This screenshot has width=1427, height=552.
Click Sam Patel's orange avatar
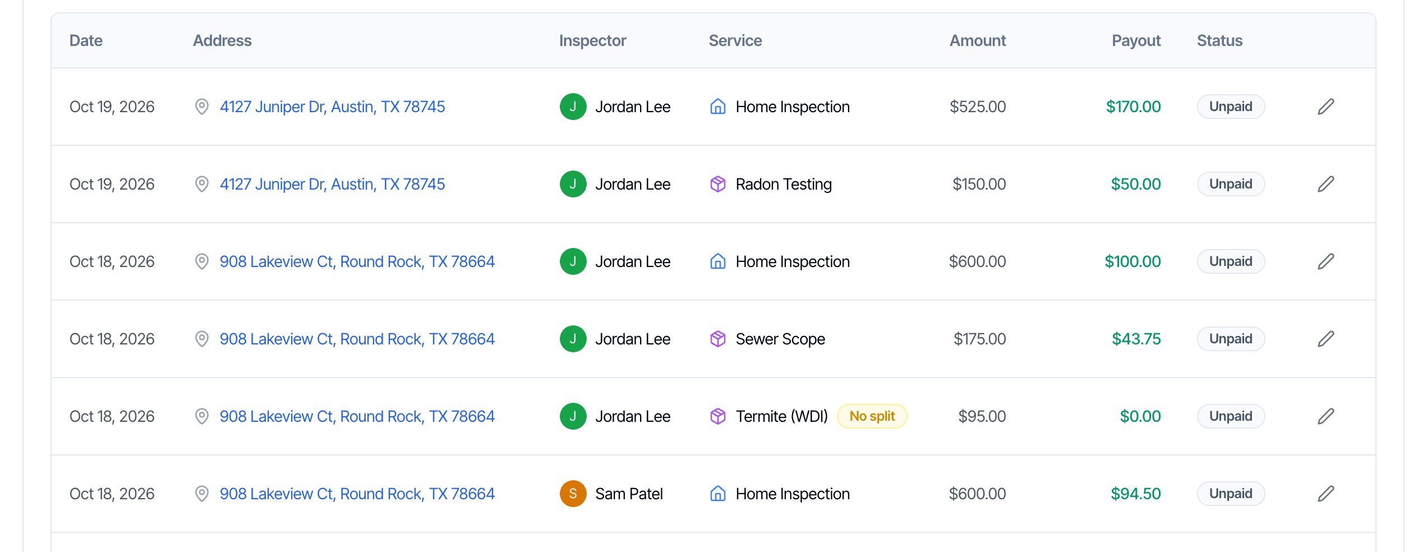pos(573,494)
